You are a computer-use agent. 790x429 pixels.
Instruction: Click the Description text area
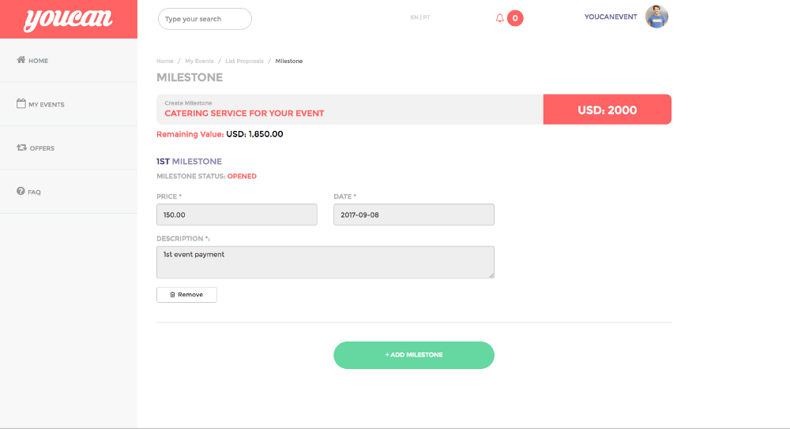click(x=325, y=262)
